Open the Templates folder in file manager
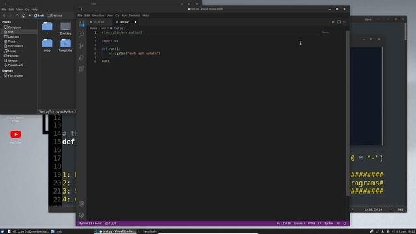This screenshot has width=416, height=234. pyautogui.click(x=66, y=45)
